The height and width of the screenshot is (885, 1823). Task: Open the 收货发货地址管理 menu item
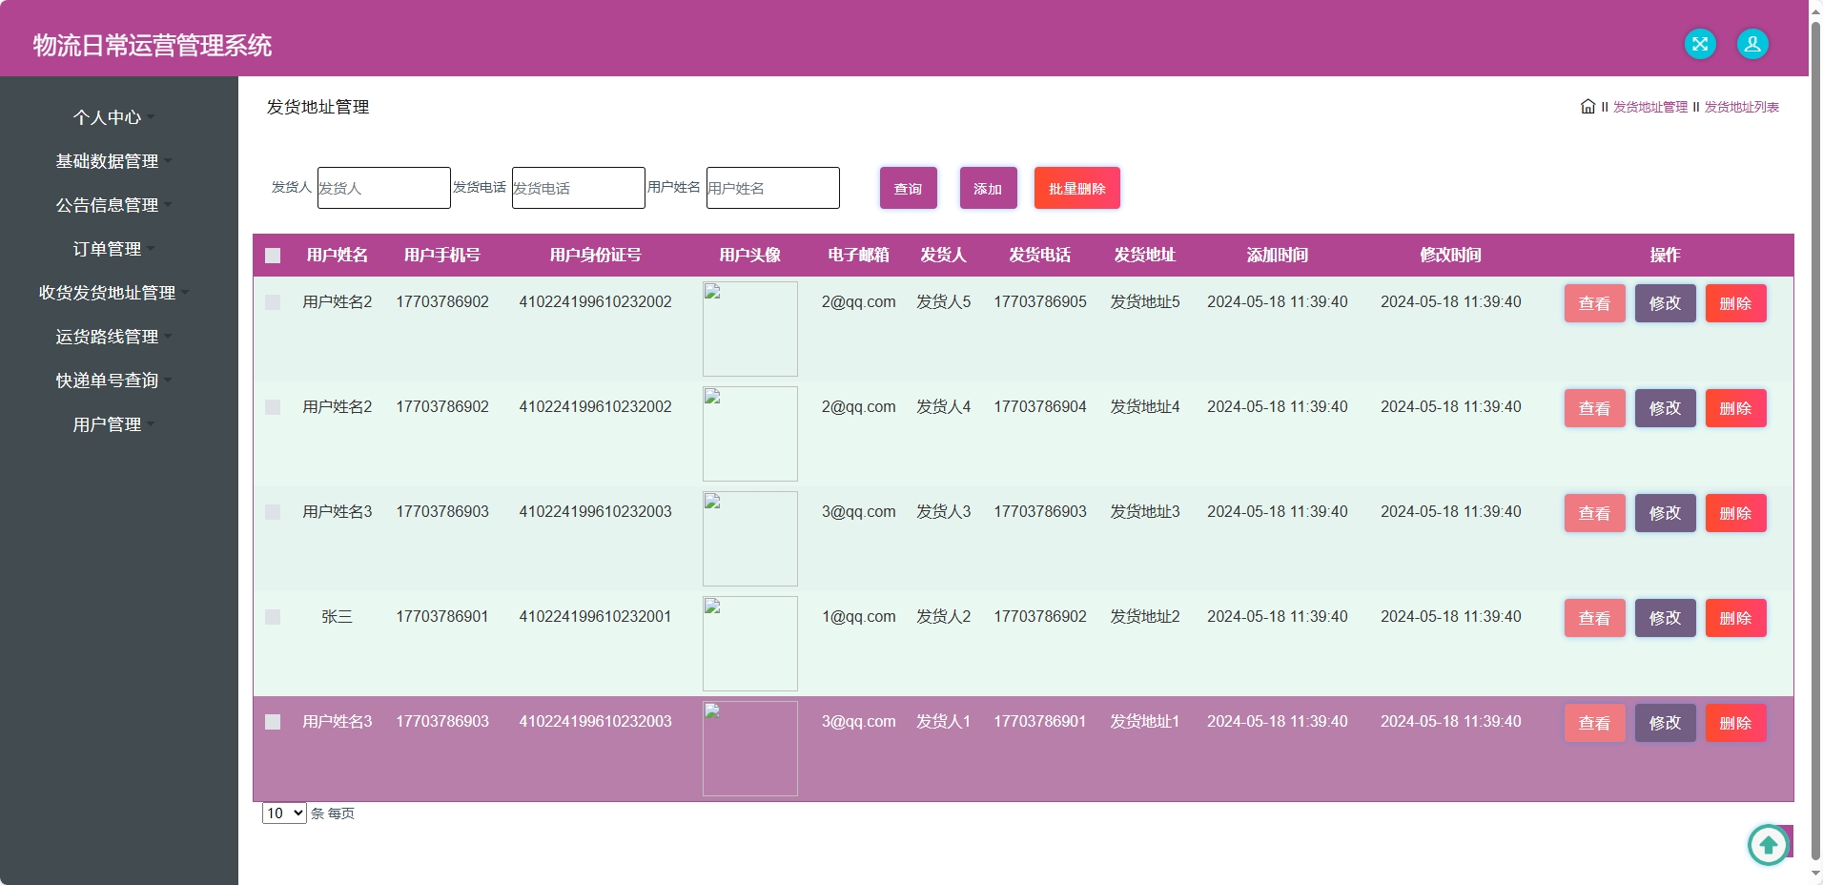(107, 293)
